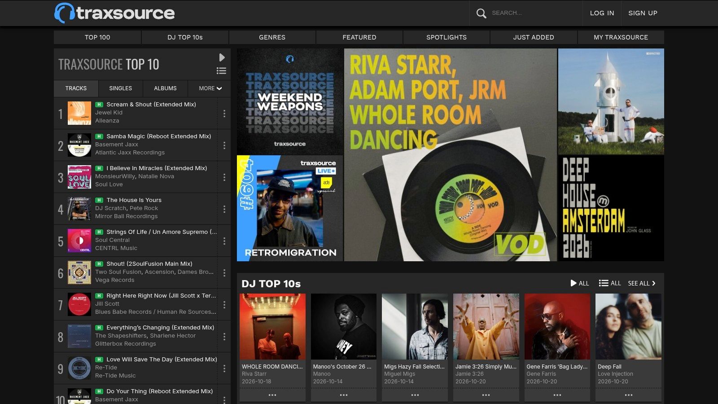Viewport: 718px width, 404px height.
Task: Open the SPOTLIGHTS menu
Action: (447, 37)
